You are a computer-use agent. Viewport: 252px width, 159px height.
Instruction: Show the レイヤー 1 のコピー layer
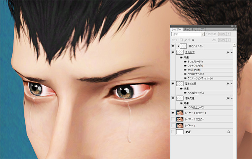point(173,119)
